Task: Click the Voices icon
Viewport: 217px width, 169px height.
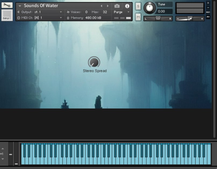Action: (x=68, y=12)
